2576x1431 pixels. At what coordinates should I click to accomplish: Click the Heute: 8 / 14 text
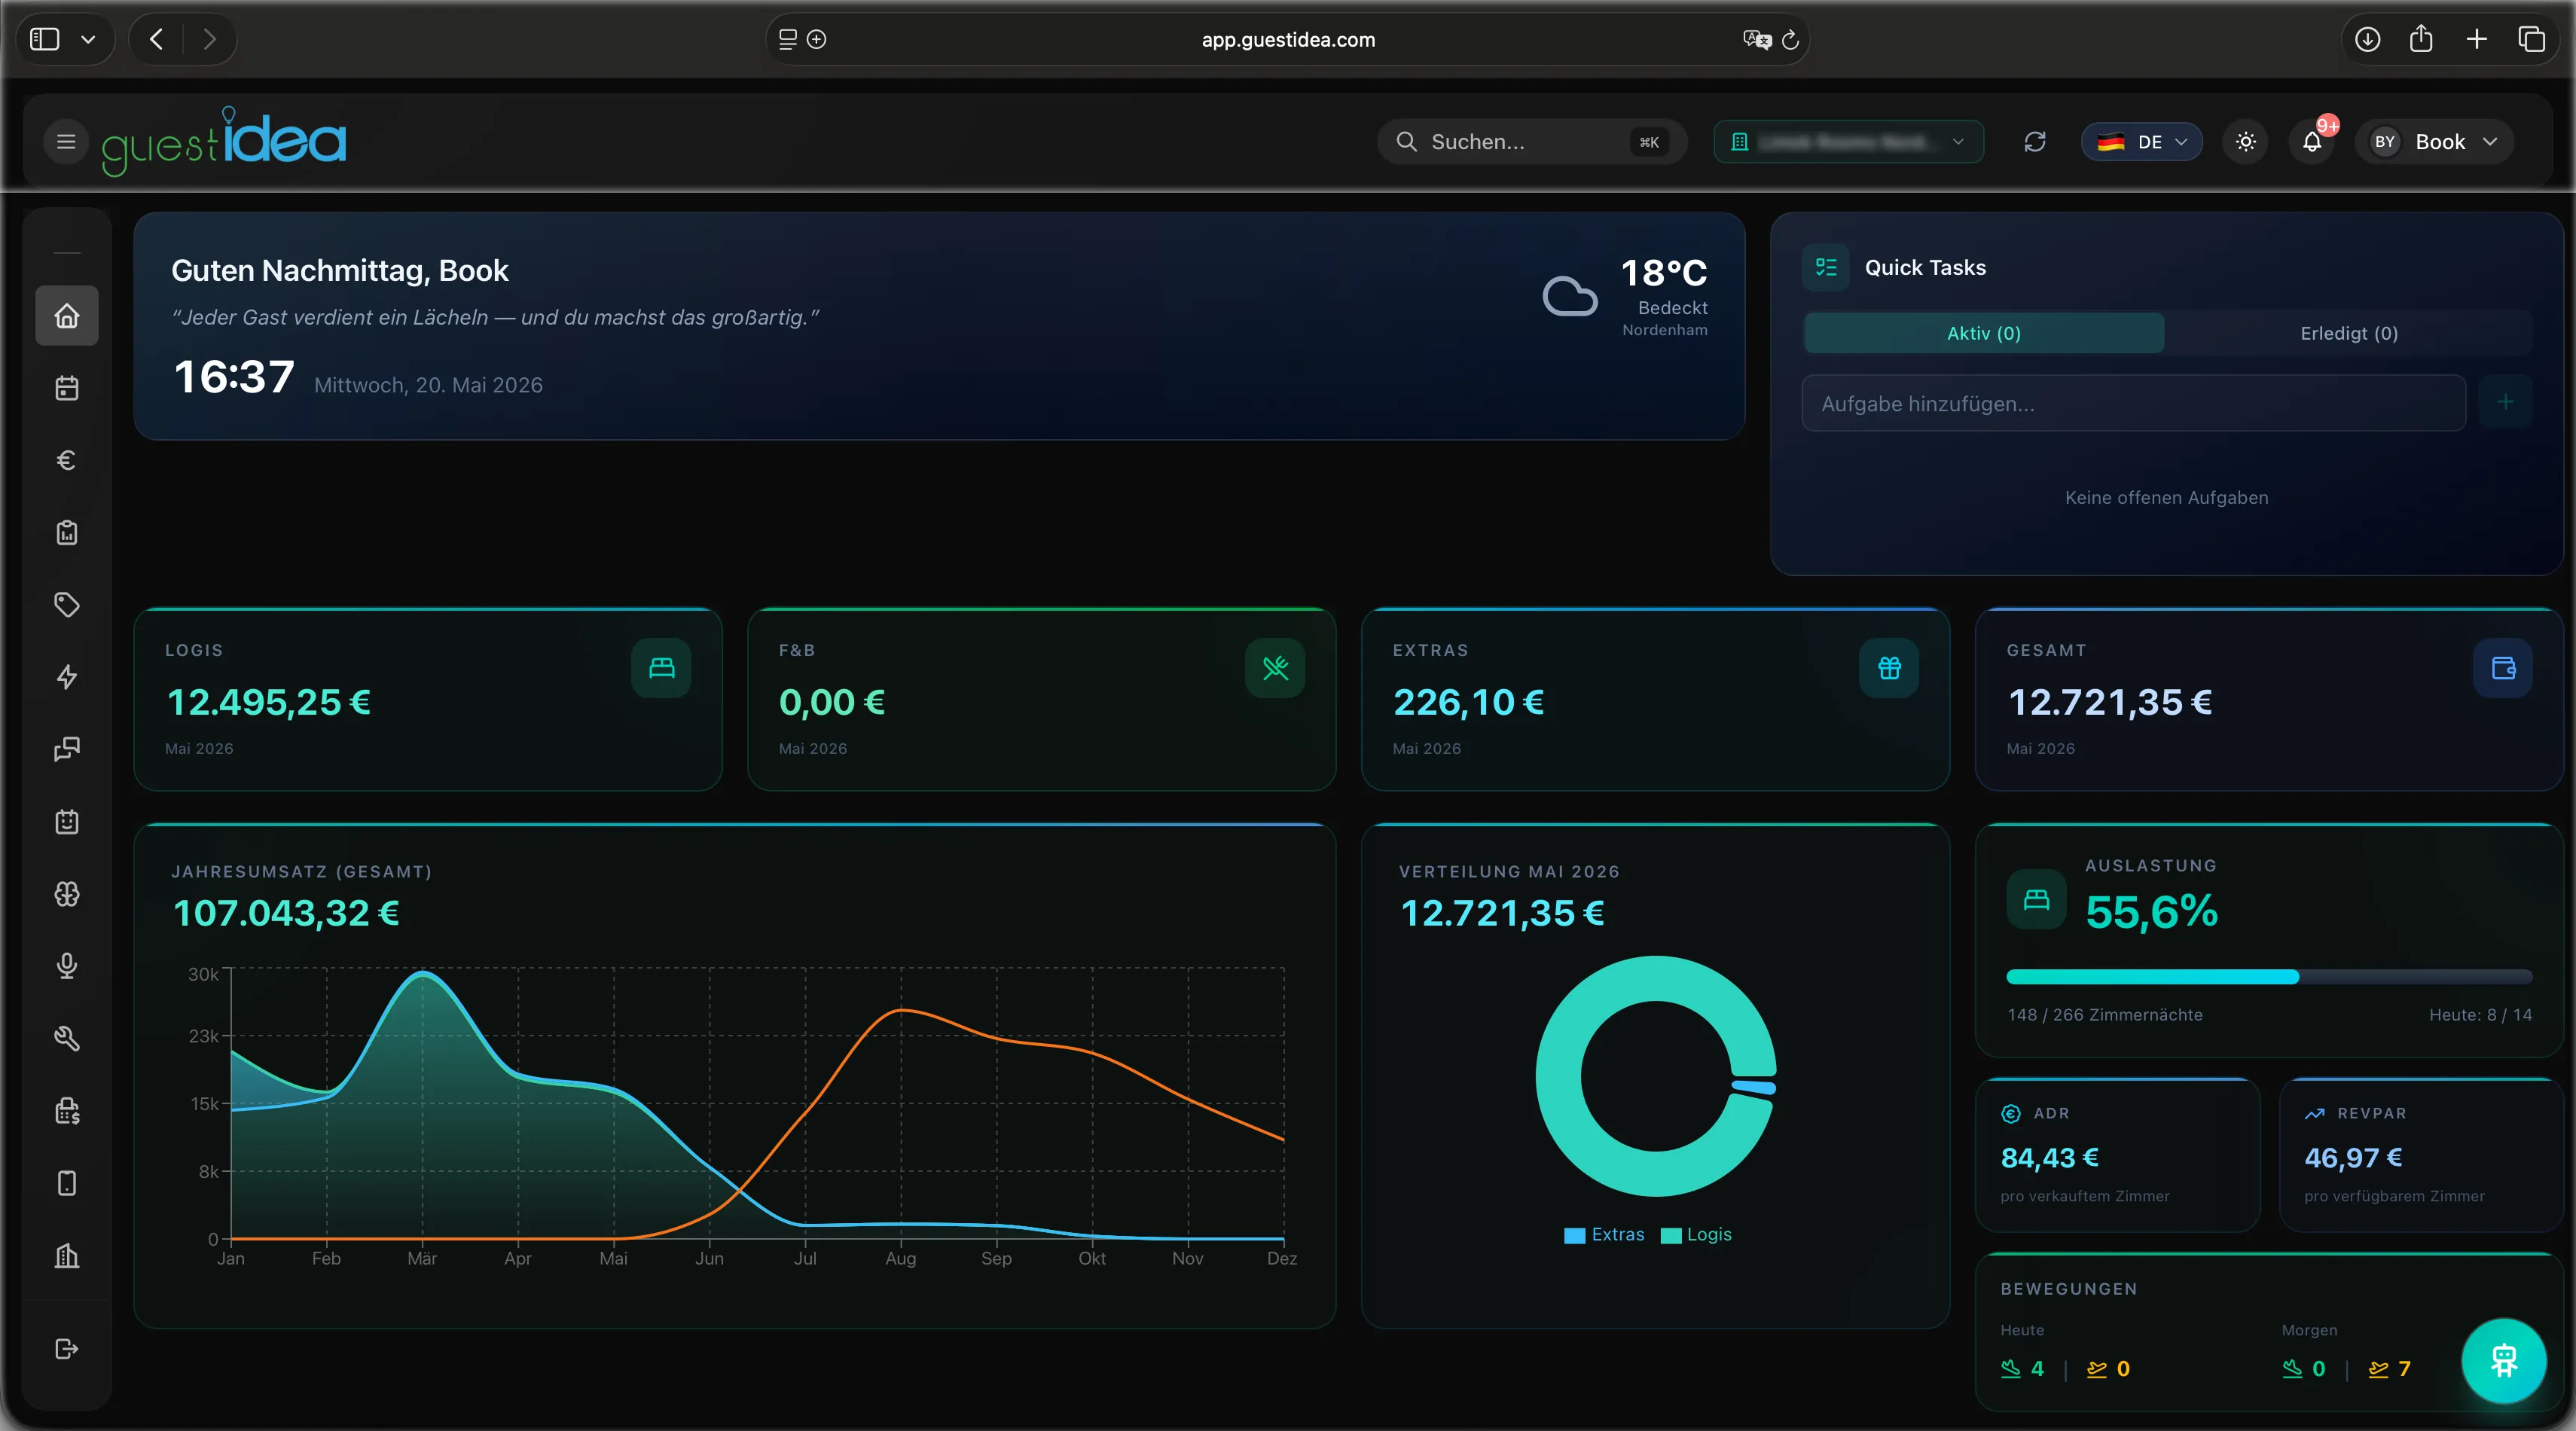click(x=2480, y=1015)
